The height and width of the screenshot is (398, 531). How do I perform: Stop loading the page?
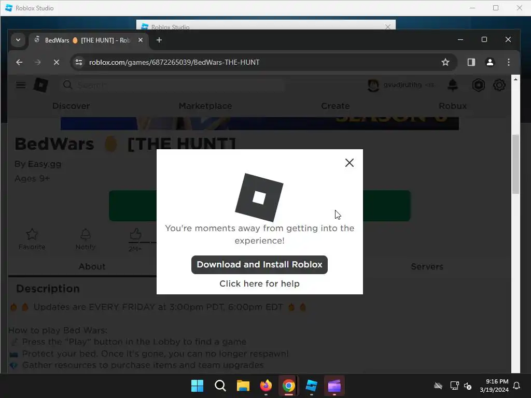56,62
